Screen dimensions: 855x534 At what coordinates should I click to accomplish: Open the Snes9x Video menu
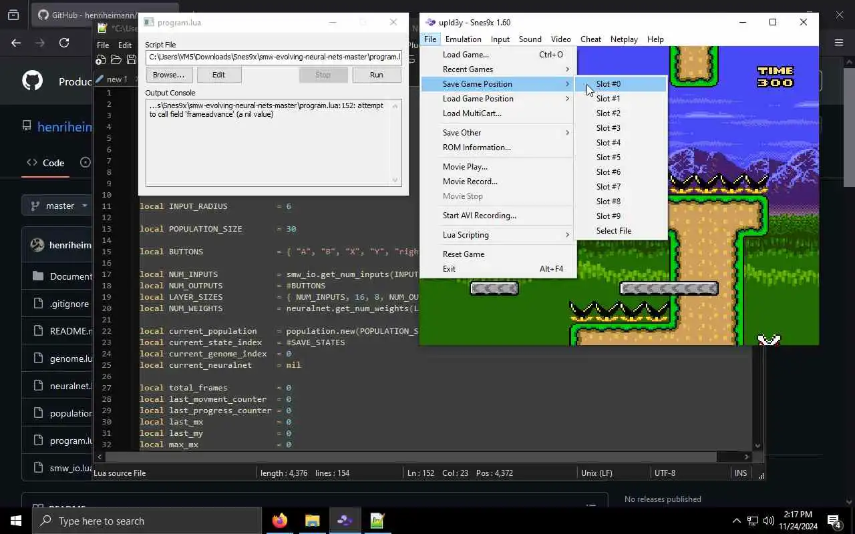point(560,39)
